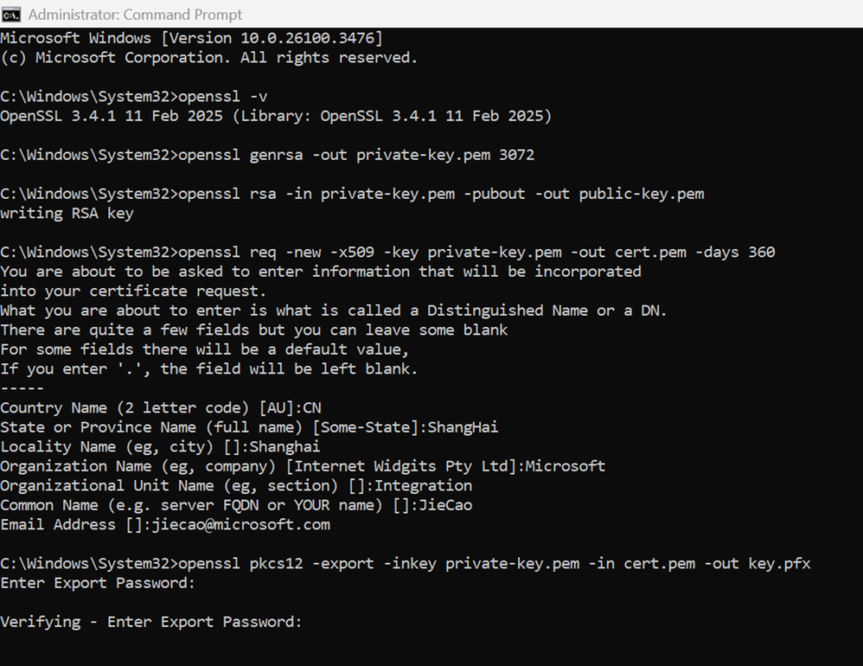Image resolution: width=863 pixels, height=666 pixels.
Task: Click the State value 'ShangHai'
Action: click(x=463, y=427)
